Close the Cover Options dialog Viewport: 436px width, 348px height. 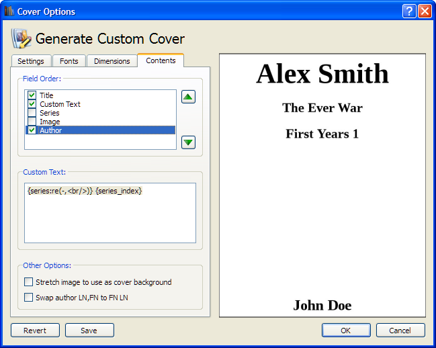425,11
